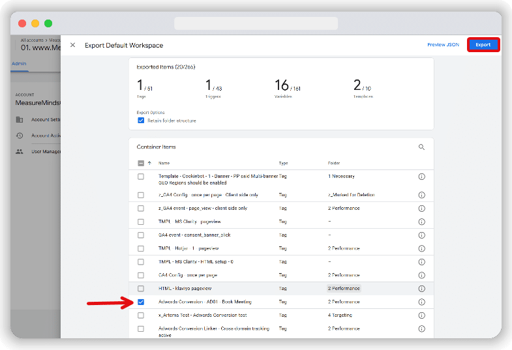
Task: Check the x_Artems Test Adwords Conversion checkbox
Action: click(141, 315)
